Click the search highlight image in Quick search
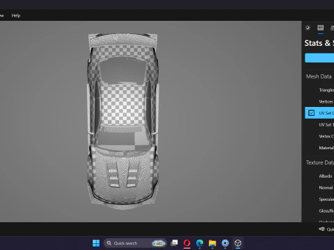The height and width of the screenshot is (250, 334). click(x=159, y=243)
